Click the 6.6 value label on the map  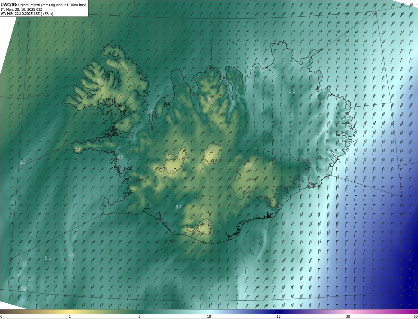[121, 157]
